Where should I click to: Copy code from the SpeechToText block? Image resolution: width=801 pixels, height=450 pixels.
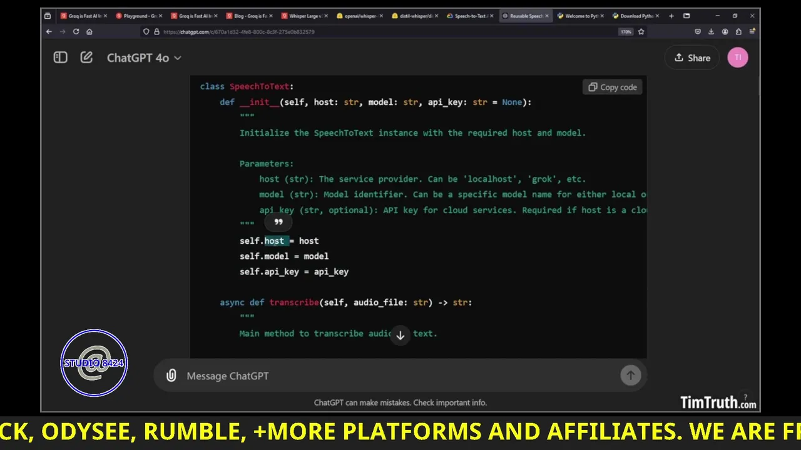(x=613, y=87)
